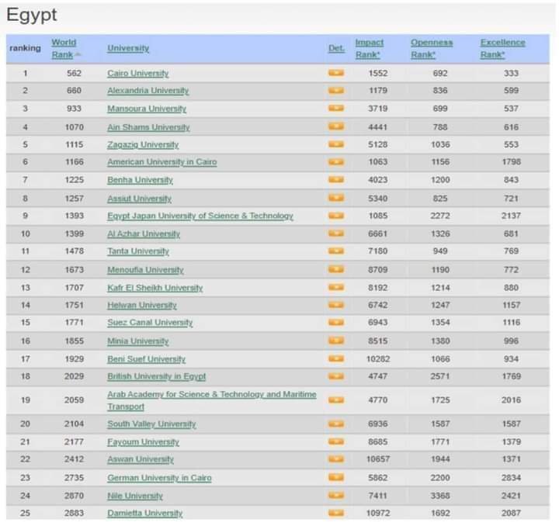Viewport: 559px width, 526px height.
Task: Open details icon for Damietta University
Action: click(x=336, y=513)
